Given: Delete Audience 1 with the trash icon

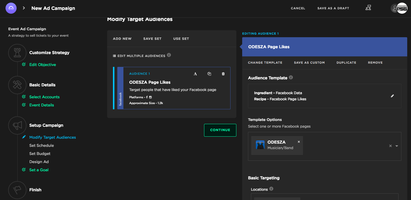Looking at the screenshot, I should pyautogui.click(x=223, y=74).
